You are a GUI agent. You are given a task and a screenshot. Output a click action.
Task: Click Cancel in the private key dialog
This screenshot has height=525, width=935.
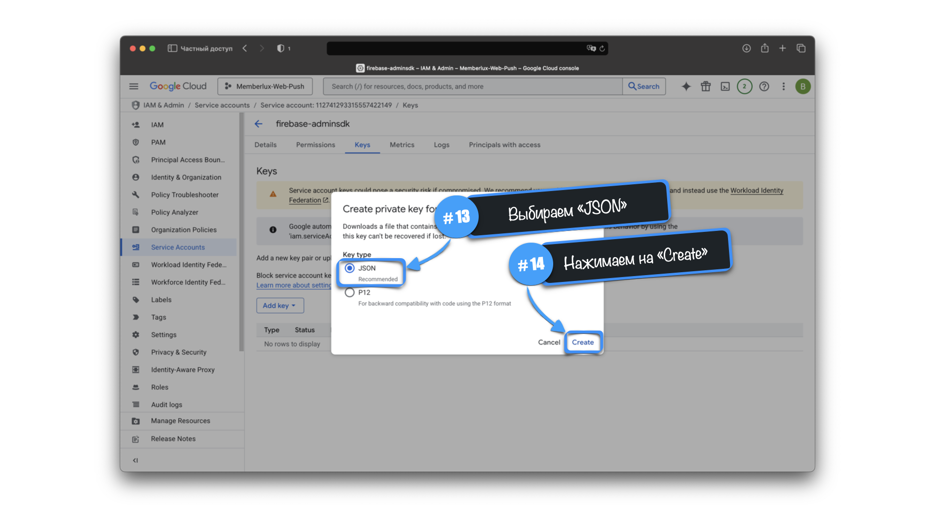(x=549, y=342)
